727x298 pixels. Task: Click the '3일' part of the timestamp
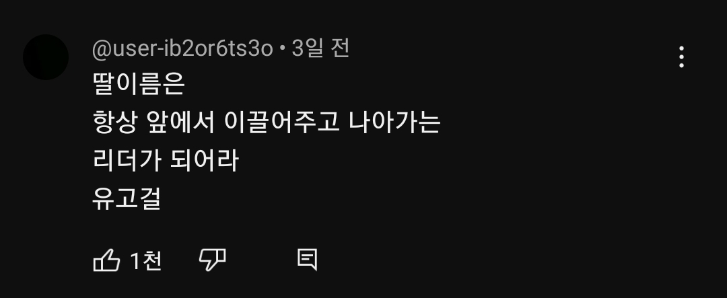tap(308, 48)
